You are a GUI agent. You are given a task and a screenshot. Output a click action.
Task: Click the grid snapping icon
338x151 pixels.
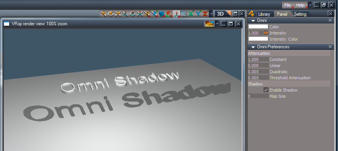[x=184, y=14]
